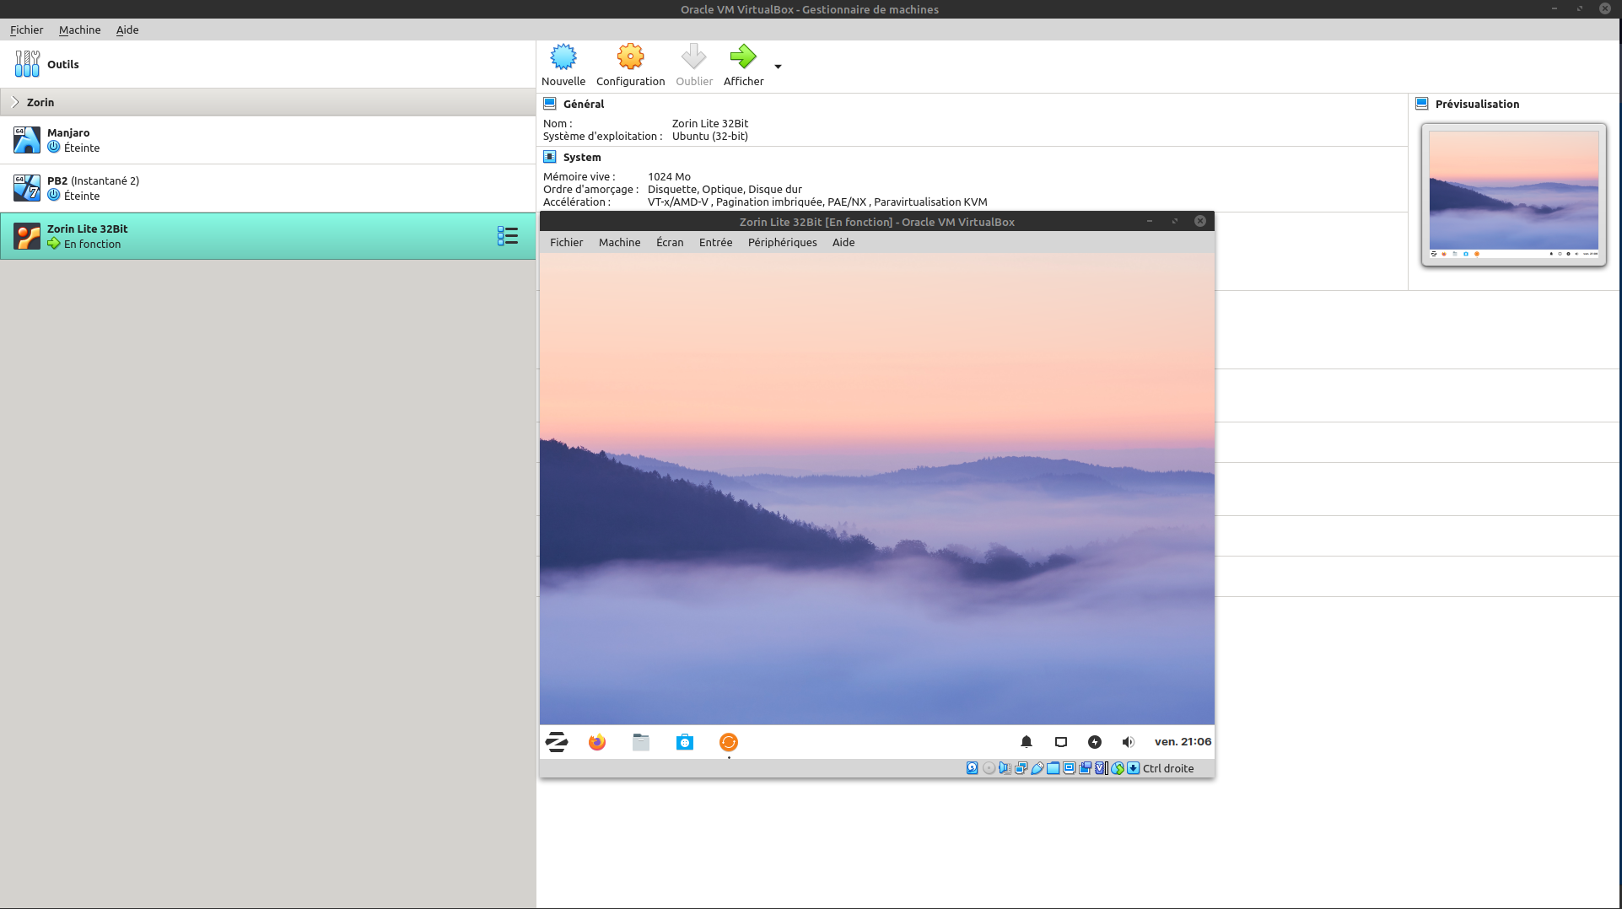Open the dropdown arrow beside Afficher
This screenshot has width=1622, height=909.
(778, 67)
